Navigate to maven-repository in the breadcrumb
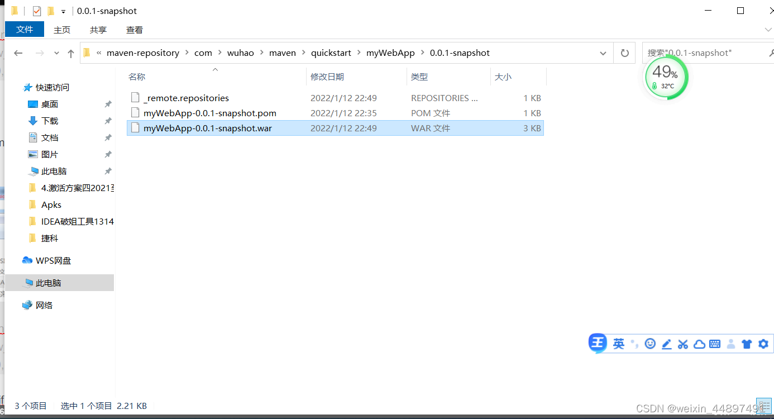This screenshot has width=774, height=419. (x=143, y=53)
